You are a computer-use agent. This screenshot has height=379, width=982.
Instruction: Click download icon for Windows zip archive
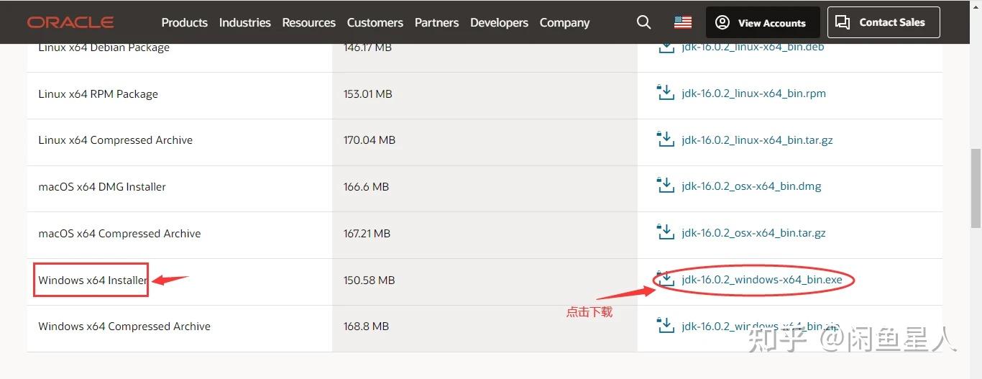pos(666,326)
